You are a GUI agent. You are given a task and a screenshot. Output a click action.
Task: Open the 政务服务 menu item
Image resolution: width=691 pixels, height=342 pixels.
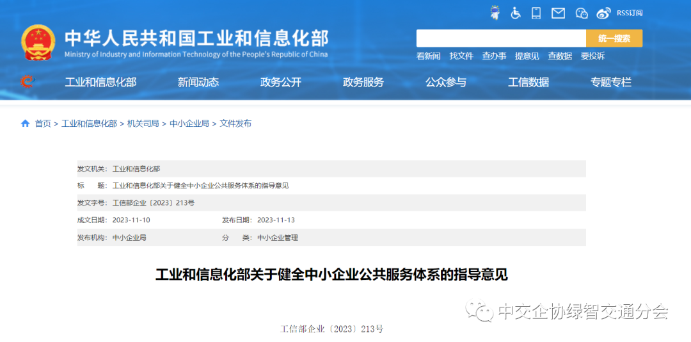coord(363,82)
